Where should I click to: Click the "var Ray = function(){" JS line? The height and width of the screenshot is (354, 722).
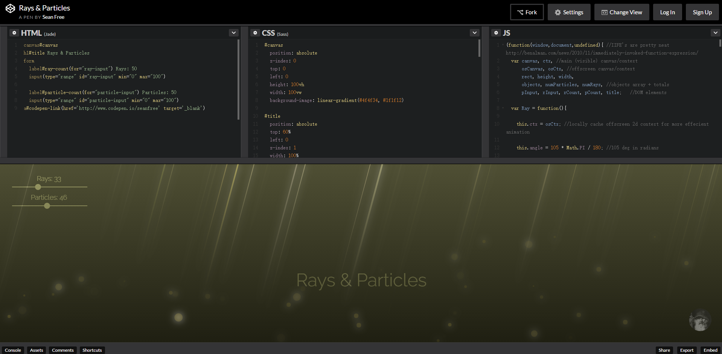539,108
